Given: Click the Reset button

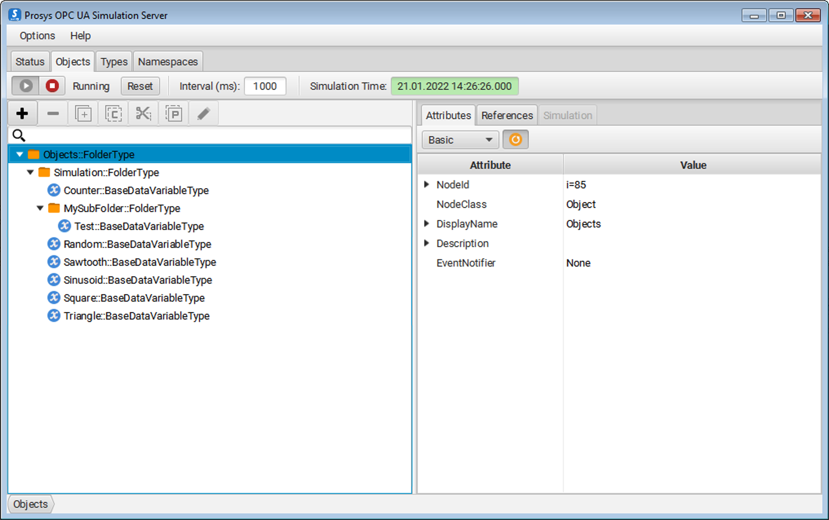Looking at the screenshot, I should coord(140,86).
